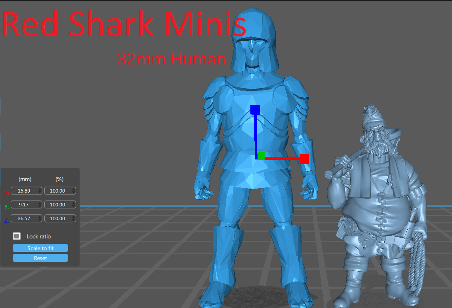This screenshot has width=452, height=308.
Task: Increase the Y percentage using up arrow
Action: 74,203
